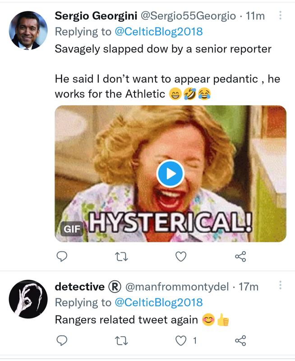295x361 pixels.
Task: Open Sergio Georgini display name
Action: (x=96, y=16)
